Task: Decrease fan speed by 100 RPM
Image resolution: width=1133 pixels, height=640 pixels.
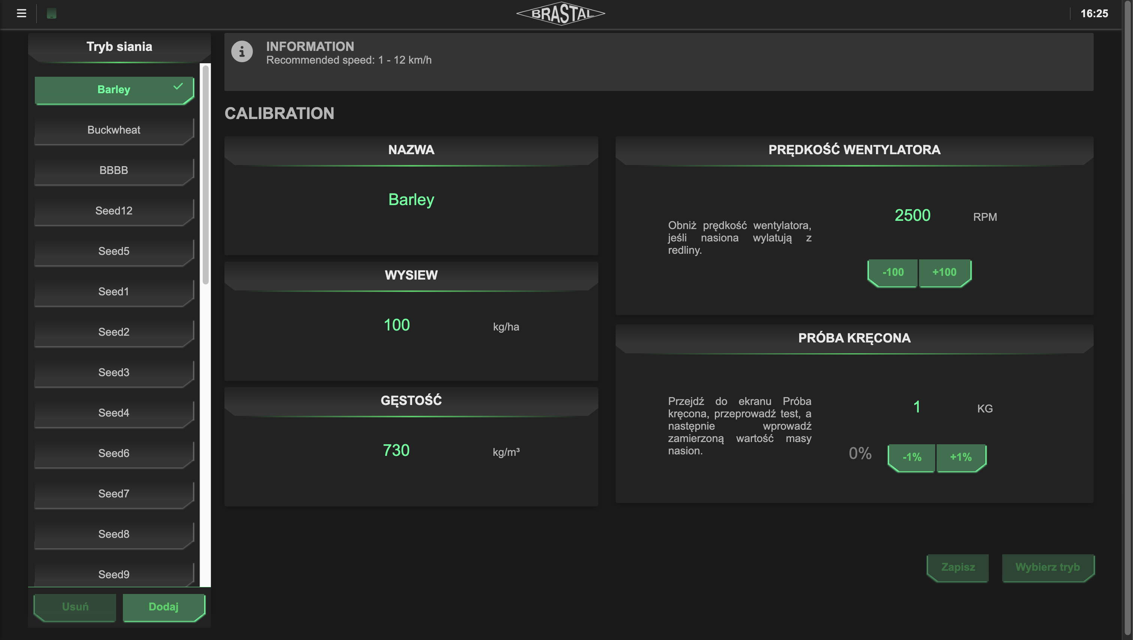Action: (893, 272)
